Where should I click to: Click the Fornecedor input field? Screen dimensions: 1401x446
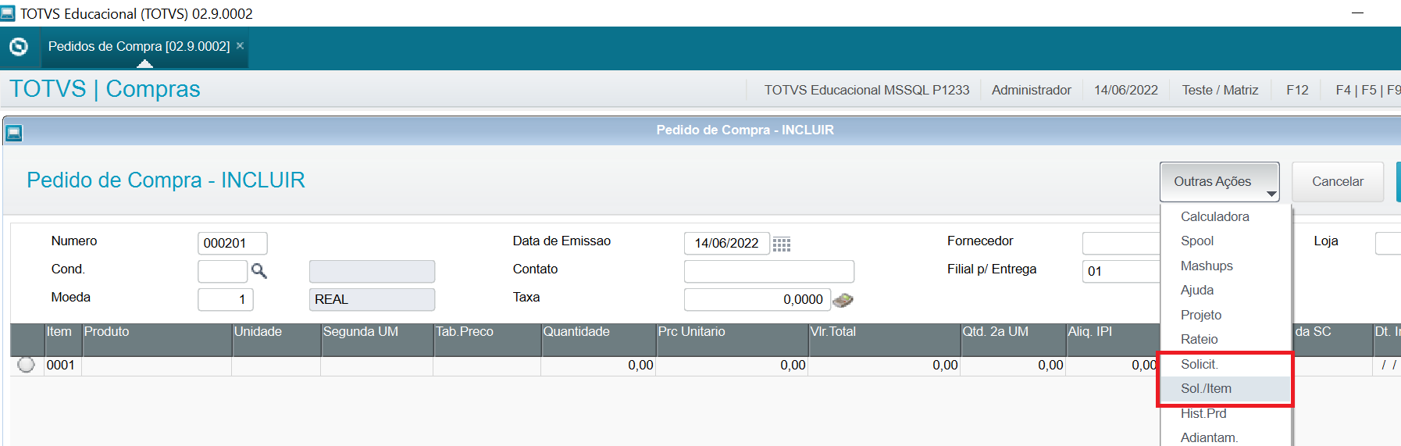(x=1121, y=243)
